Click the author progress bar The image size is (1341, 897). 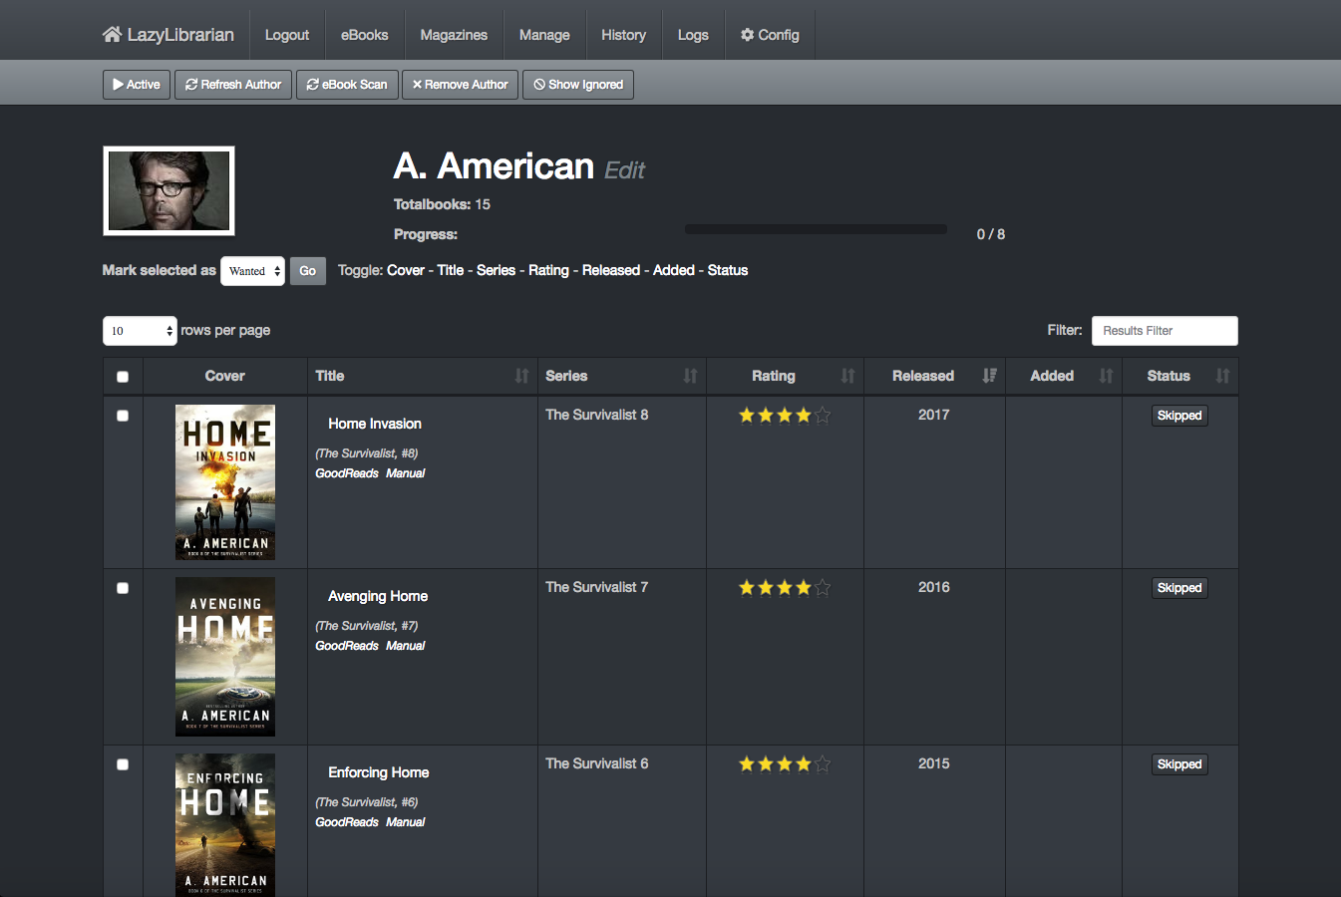coord(816,229)
